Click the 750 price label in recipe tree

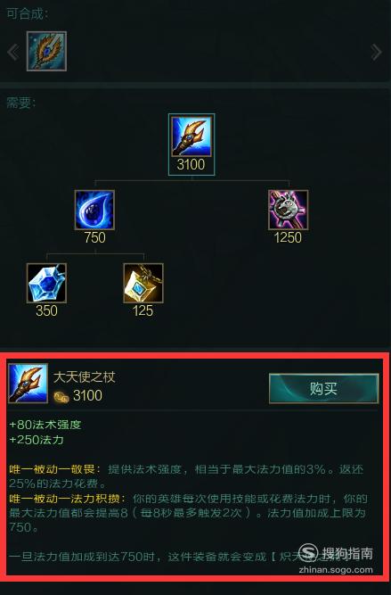coord(94,237)
